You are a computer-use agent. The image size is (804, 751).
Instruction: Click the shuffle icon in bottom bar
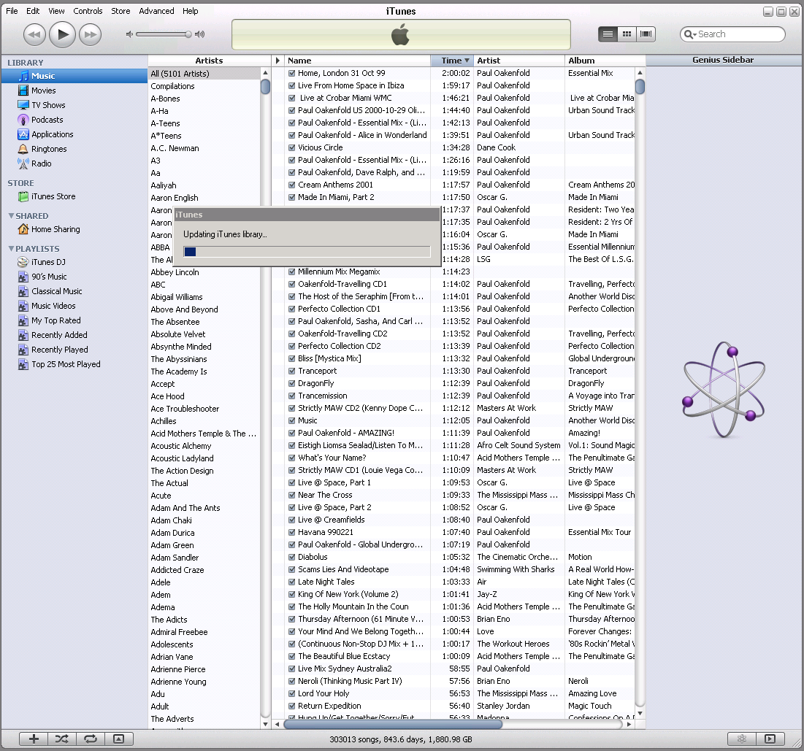tap(62, 739)
